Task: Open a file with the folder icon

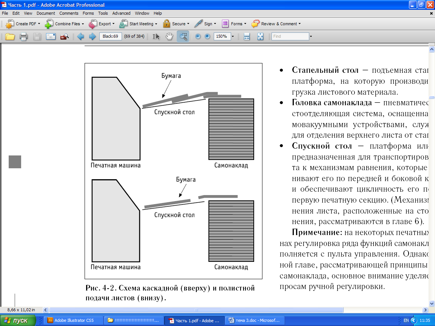Action: coord(10,37)
